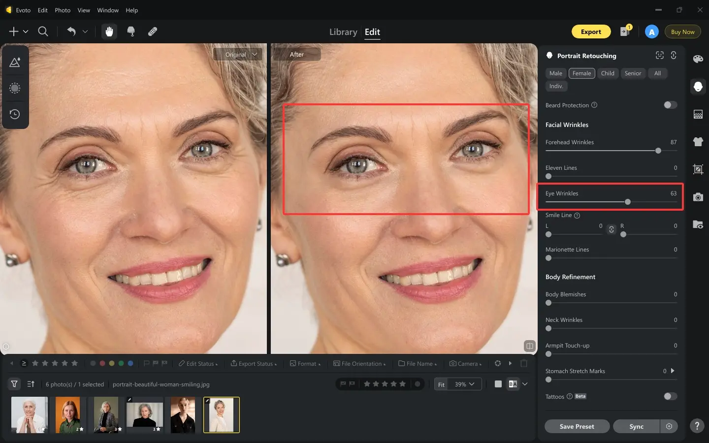Screen dimensions: 709x443
Task: Click the add/import plus icon
Action: click(x=14, y=32)
